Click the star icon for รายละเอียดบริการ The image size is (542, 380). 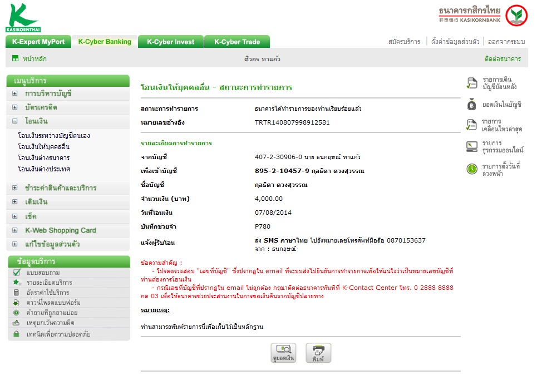point(16,282)
